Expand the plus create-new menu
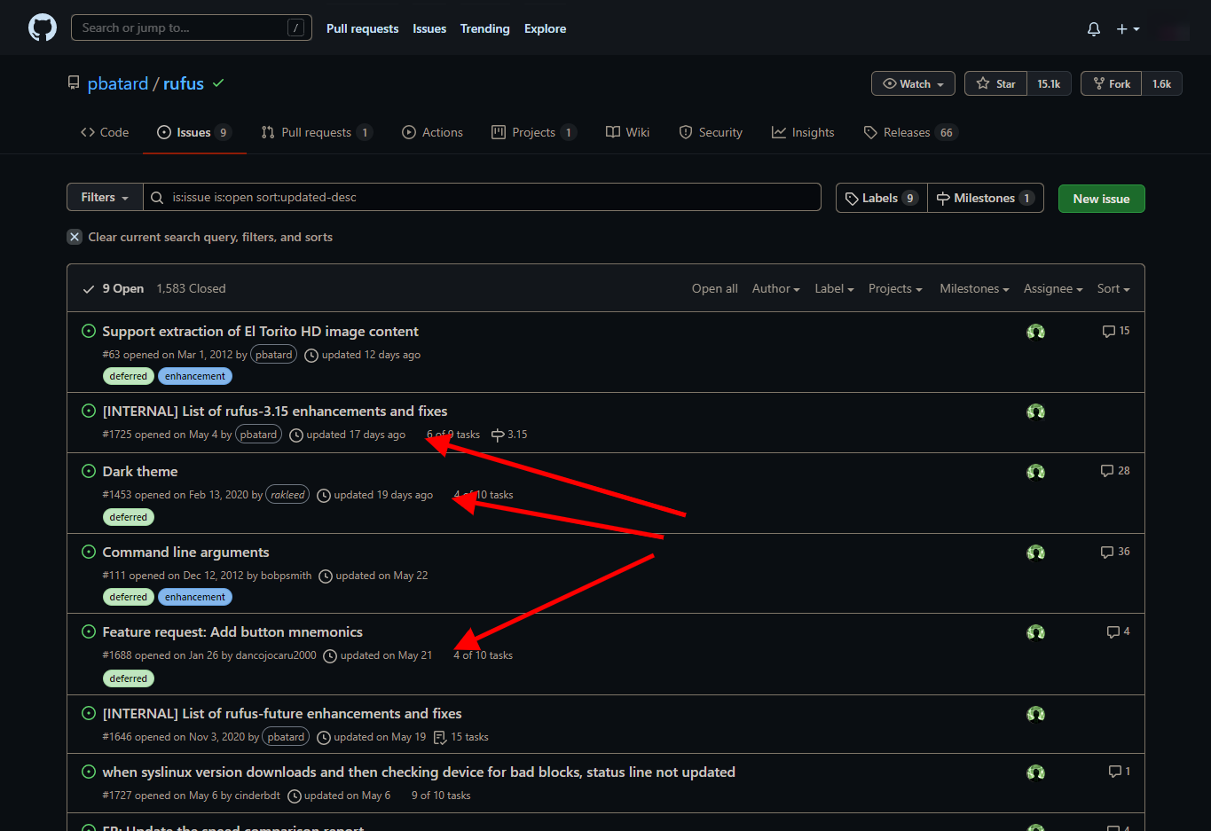Viewport: 1211px width, 831px height. [x=1128, y=28]
